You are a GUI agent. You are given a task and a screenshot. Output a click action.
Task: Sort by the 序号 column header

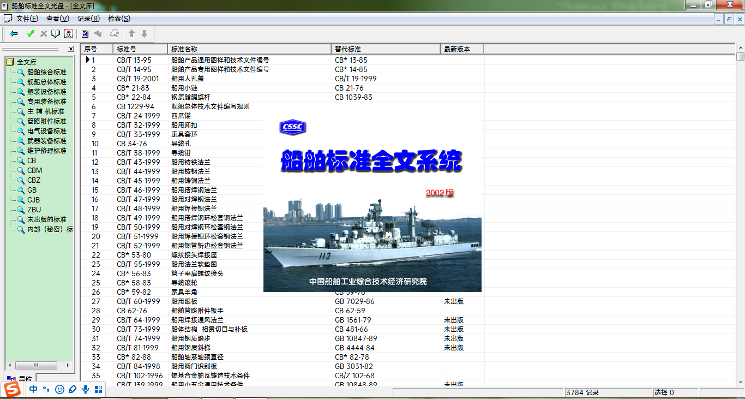tap(97, 49)
